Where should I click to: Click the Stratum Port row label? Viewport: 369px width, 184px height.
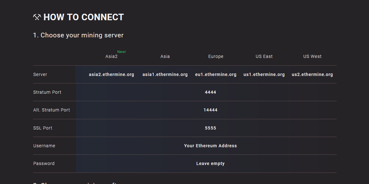click(47, 92)
